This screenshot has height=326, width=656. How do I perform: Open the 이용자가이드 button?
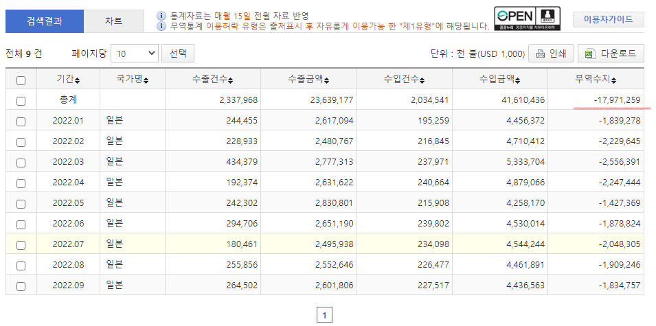pos(608,19)
